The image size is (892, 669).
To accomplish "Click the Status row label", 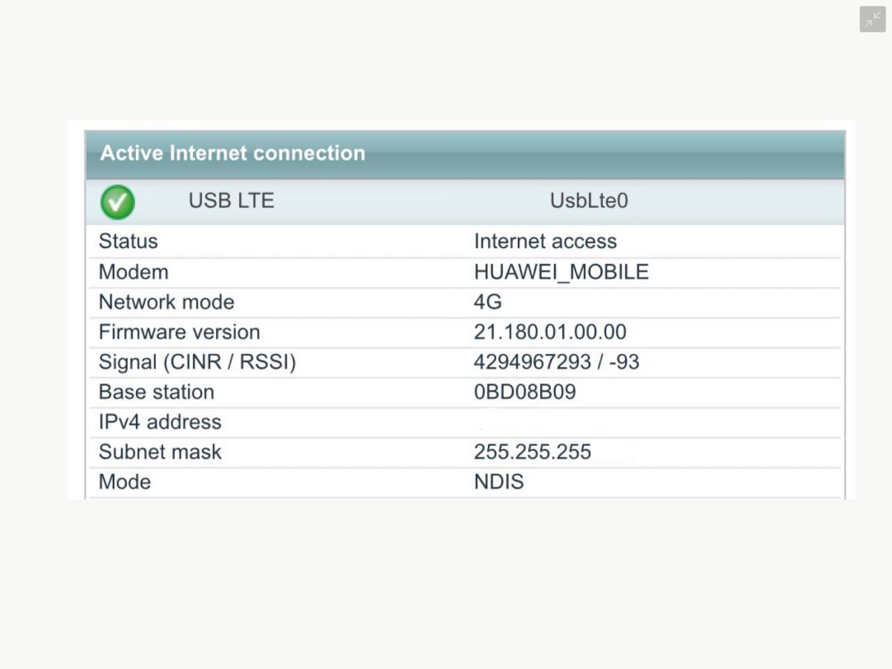I will [x=128, y=241].
